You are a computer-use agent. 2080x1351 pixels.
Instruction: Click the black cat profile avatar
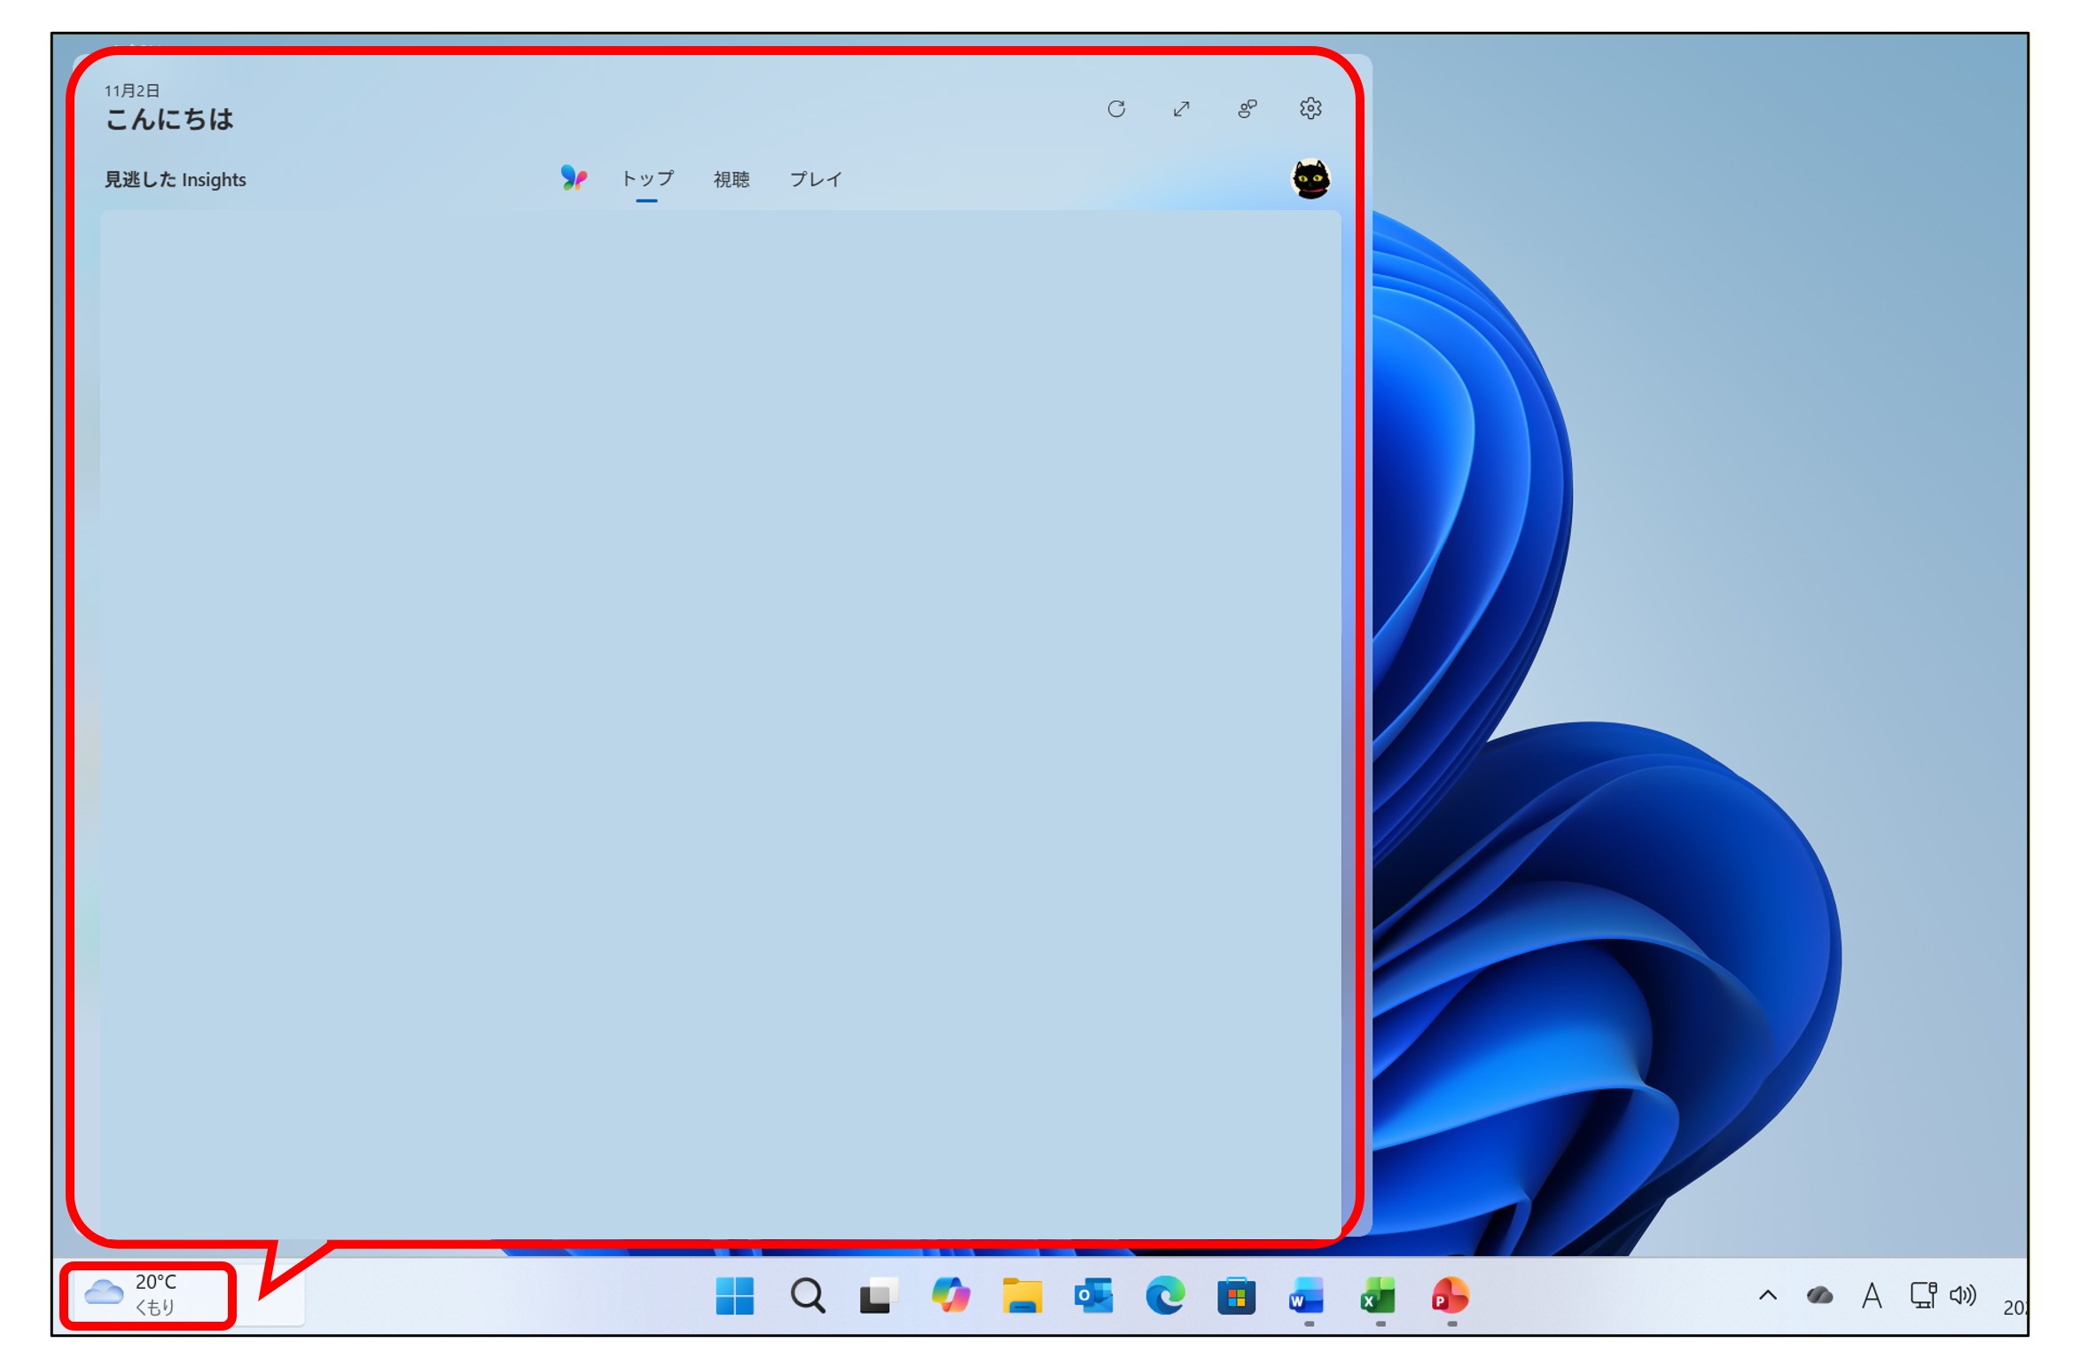1310,179
